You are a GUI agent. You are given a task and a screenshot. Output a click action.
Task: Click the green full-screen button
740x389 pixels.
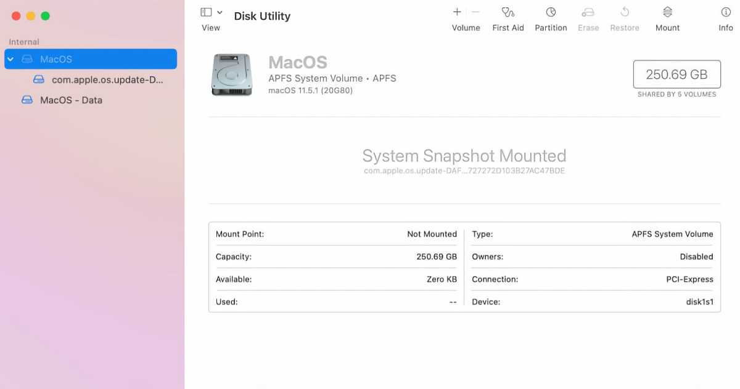(46, 16)
